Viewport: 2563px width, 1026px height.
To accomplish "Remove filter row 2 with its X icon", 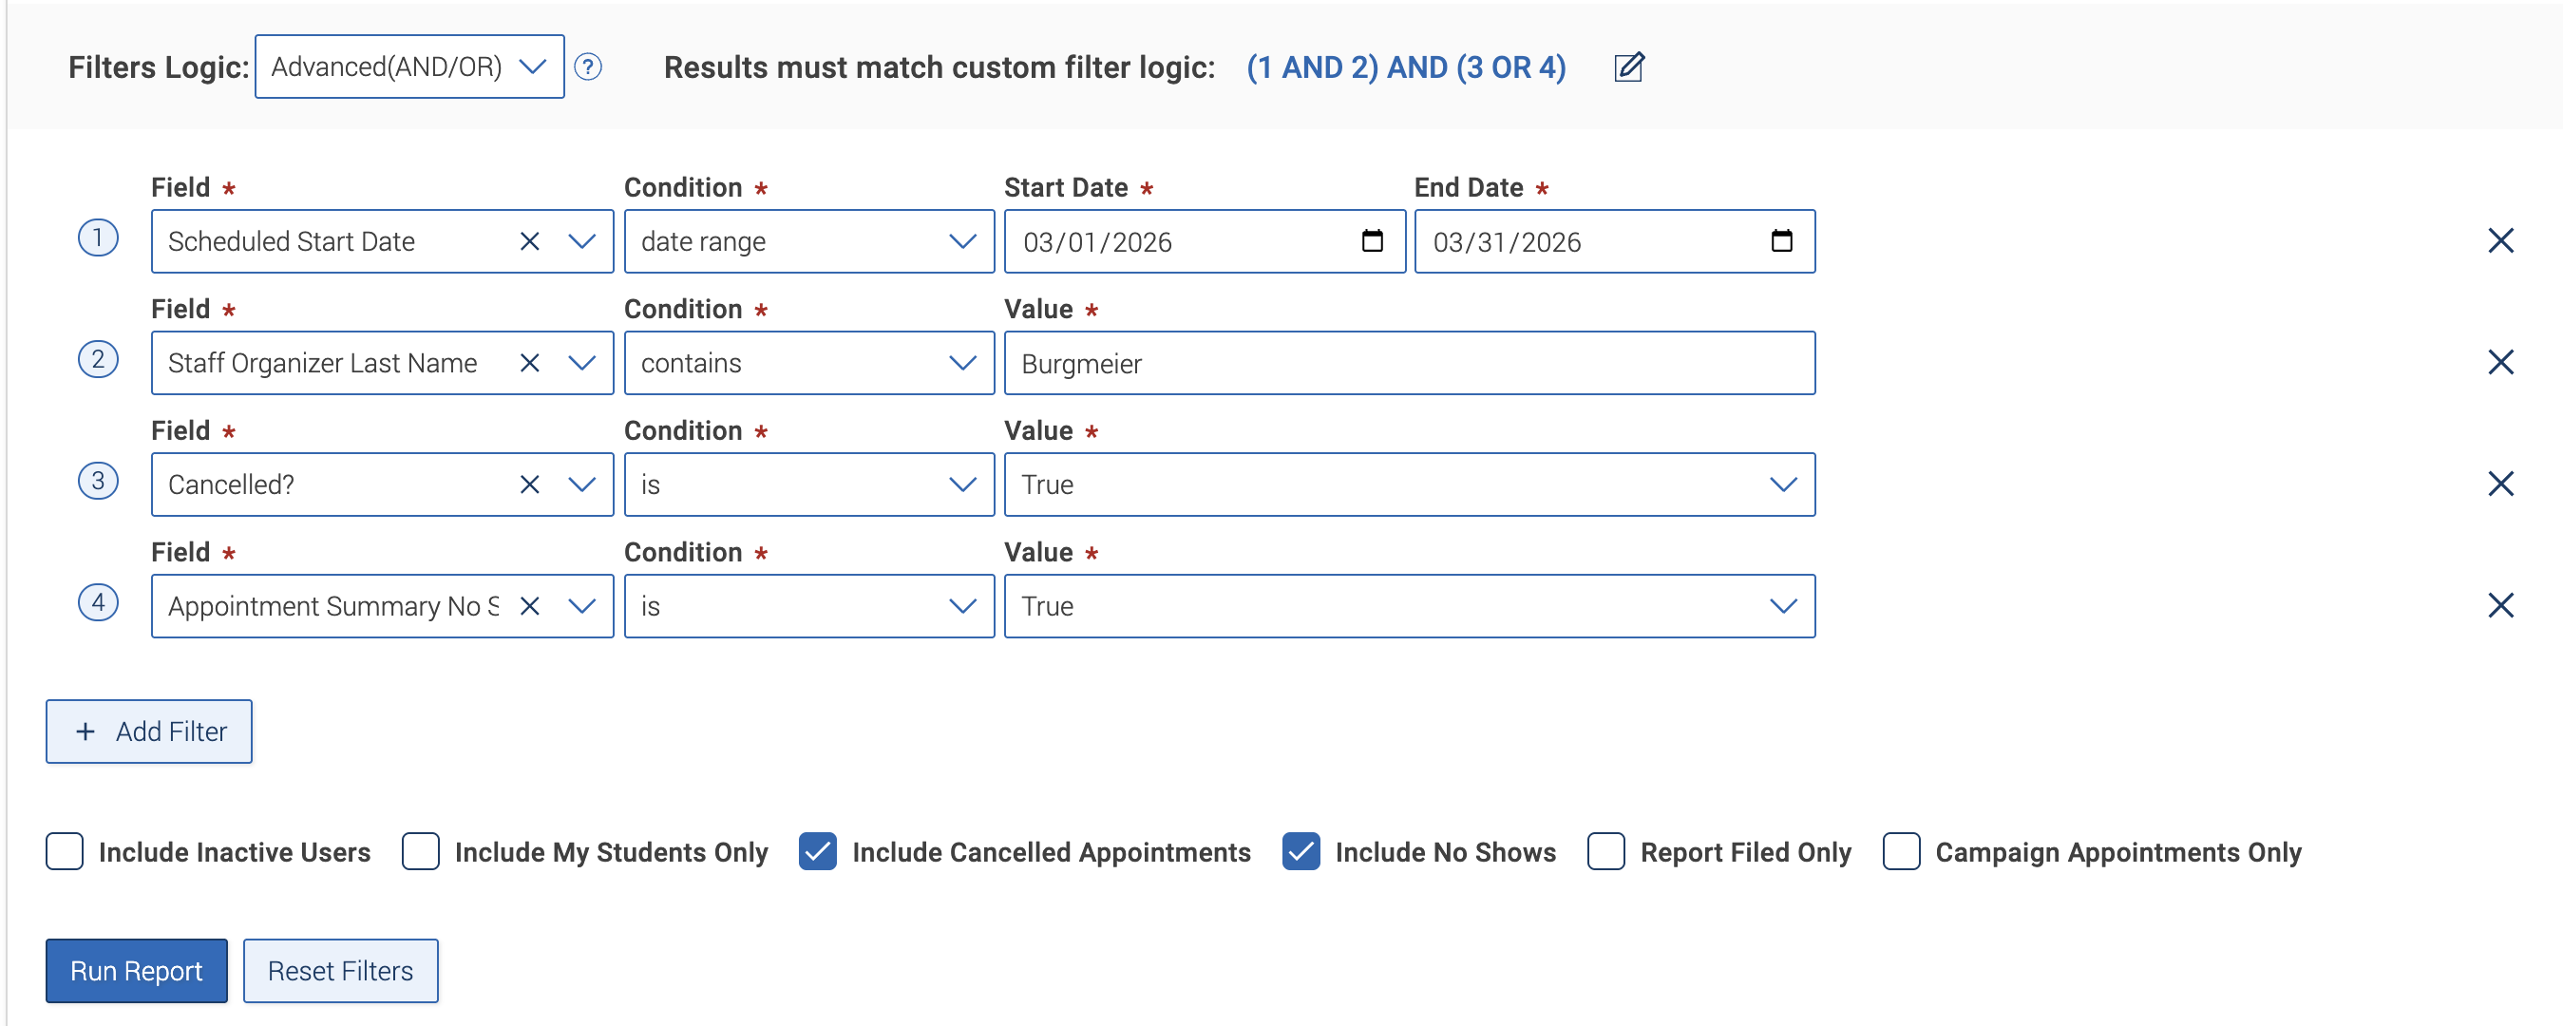I will [2500, 362].
